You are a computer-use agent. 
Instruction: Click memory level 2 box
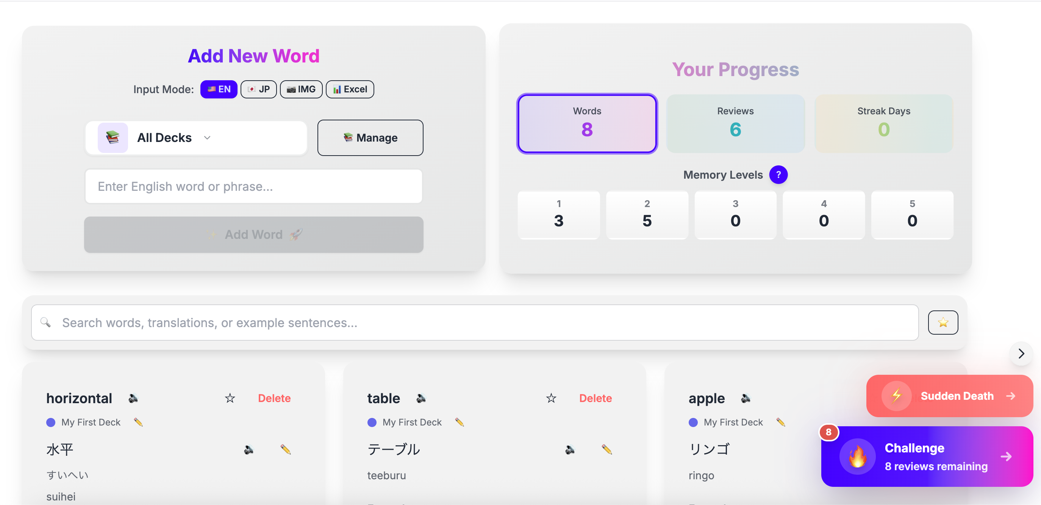click(x=647, y=215)
